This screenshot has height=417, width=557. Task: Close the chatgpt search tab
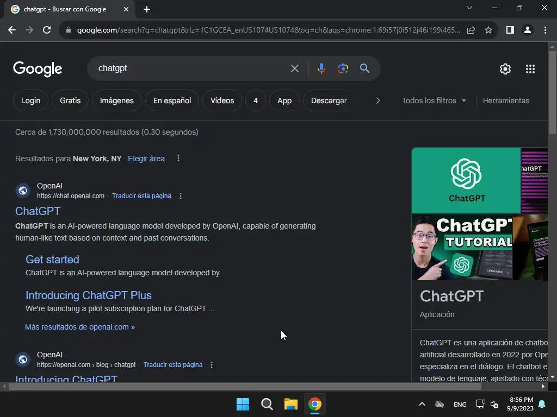click(x=126, y=9)
